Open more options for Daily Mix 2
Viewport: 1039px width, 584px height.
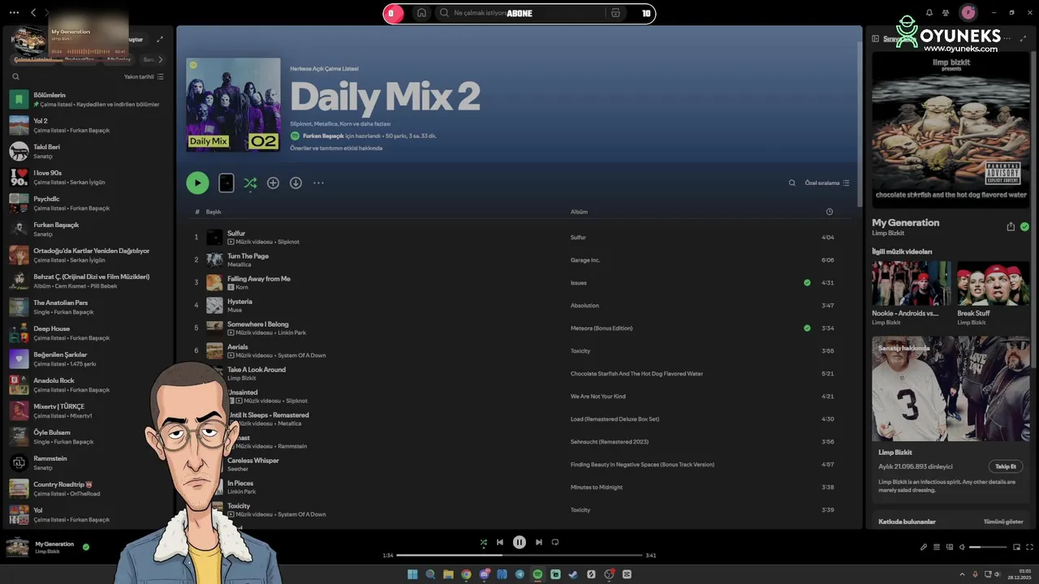[x=318, y=183]
